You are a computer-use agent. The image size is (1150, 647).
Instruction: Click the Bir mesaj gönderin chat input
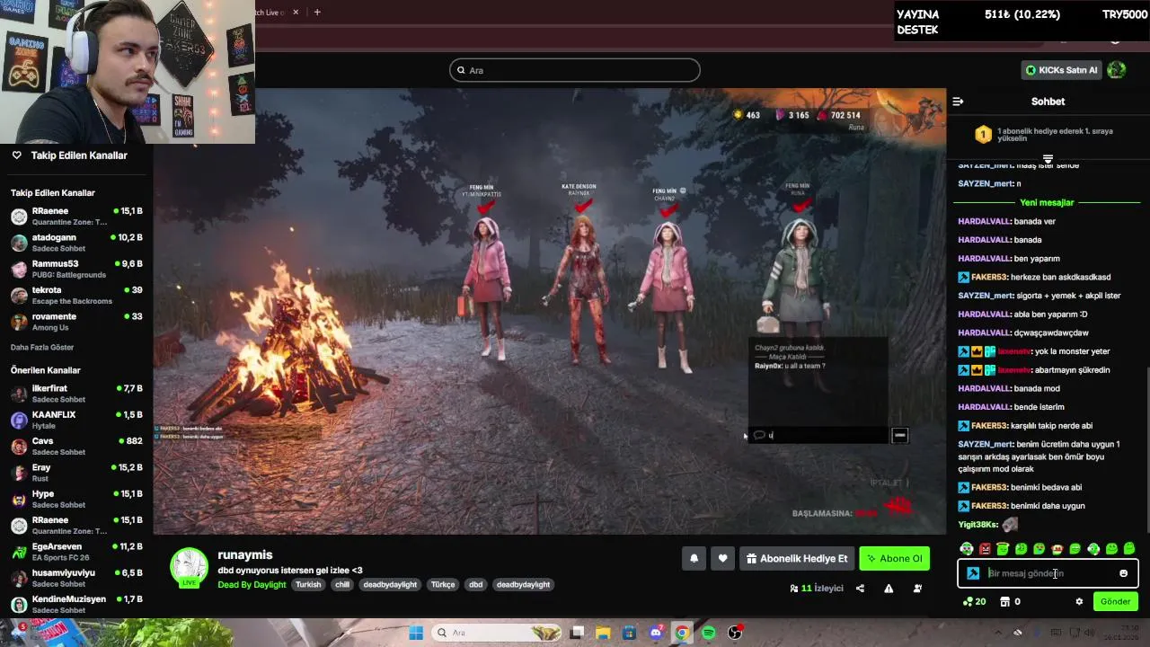(x=1048, y=573)
